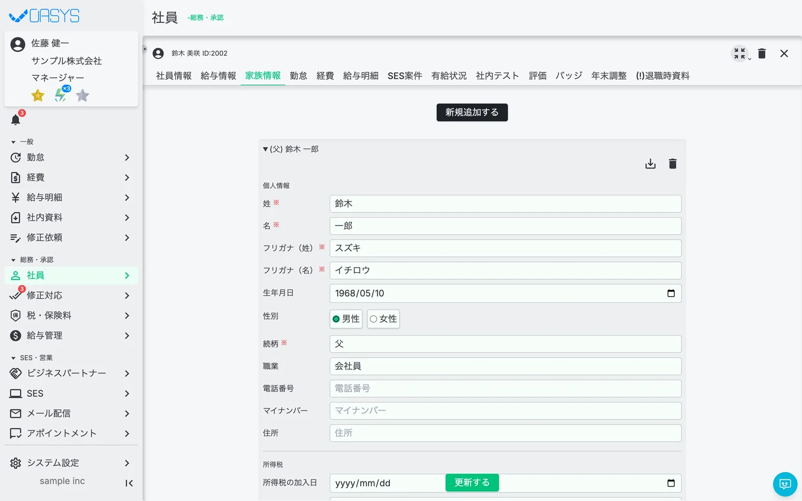Expand 勤怠 sidebar menu

pos(71,158)
